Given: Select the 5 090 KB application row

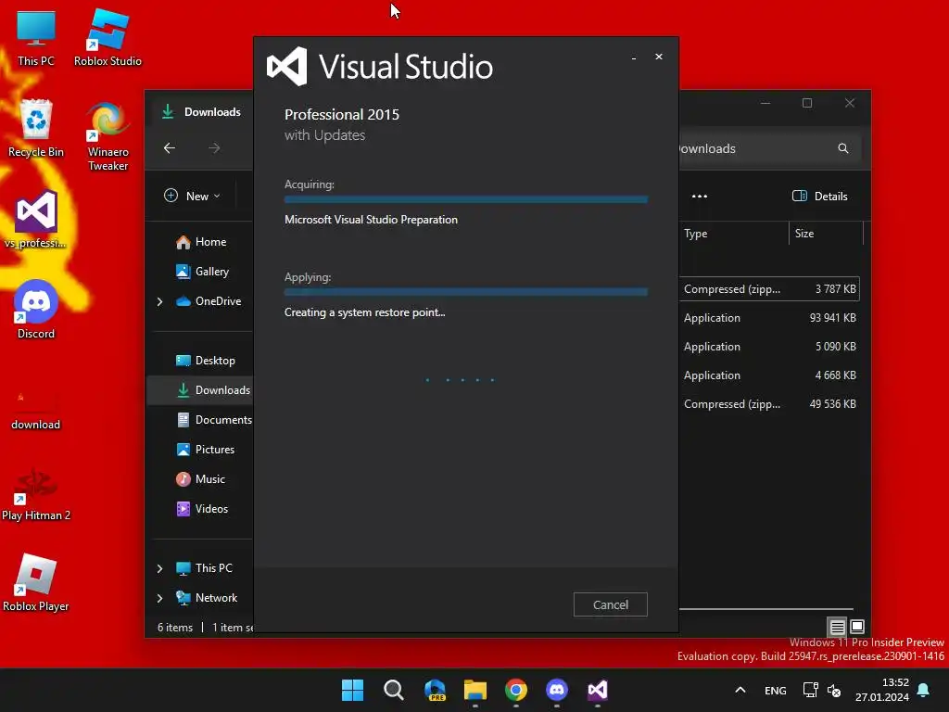Looking at the screenshot, I should pyautogui.click(x=769, y=347).
